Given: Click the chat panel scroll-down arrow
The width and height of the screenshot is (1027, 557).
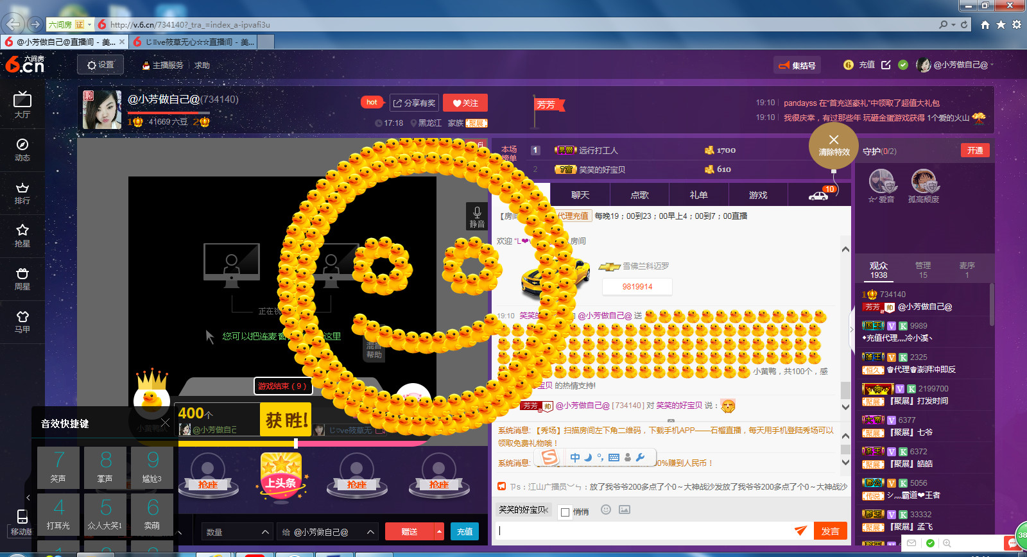Looking at the screenshot, I should 845,407.
